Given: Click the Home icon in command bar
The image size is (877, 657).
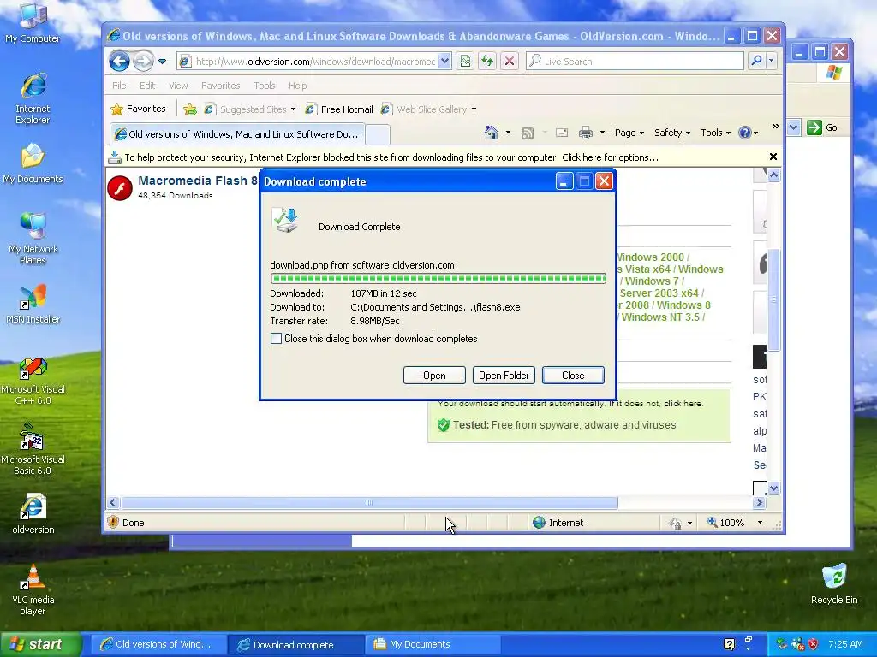Looking at the screenshot, I should (492, 133).
